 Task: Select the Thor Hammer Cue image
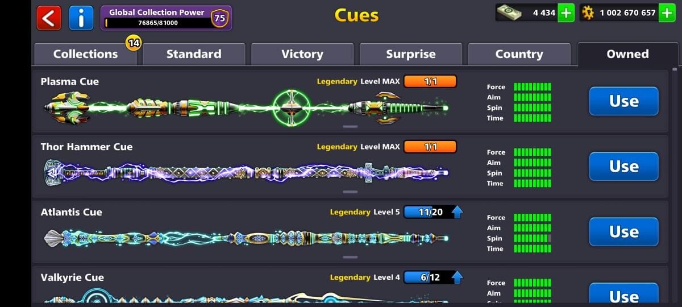click(x=246, y=172)
